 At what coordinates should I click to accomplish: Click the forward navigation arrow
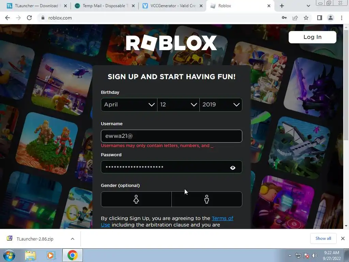pos(18,18)
